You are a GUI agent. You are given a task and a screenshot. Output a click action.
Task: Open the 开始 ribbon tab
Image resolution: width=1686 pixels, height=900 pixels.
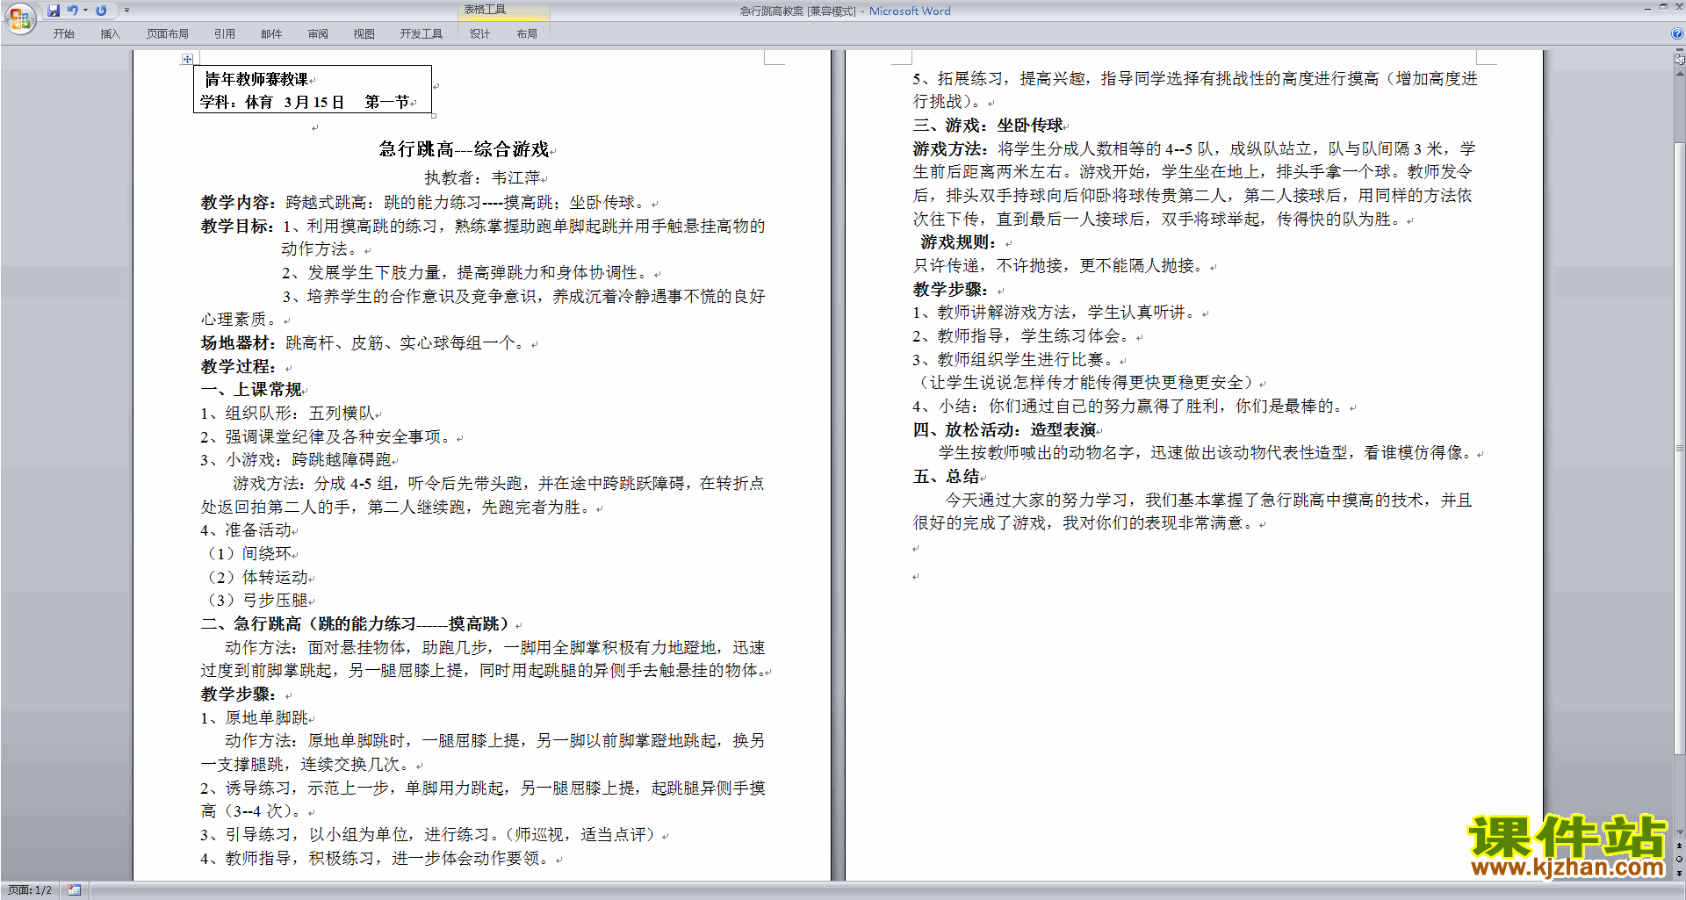pos(63,34)
